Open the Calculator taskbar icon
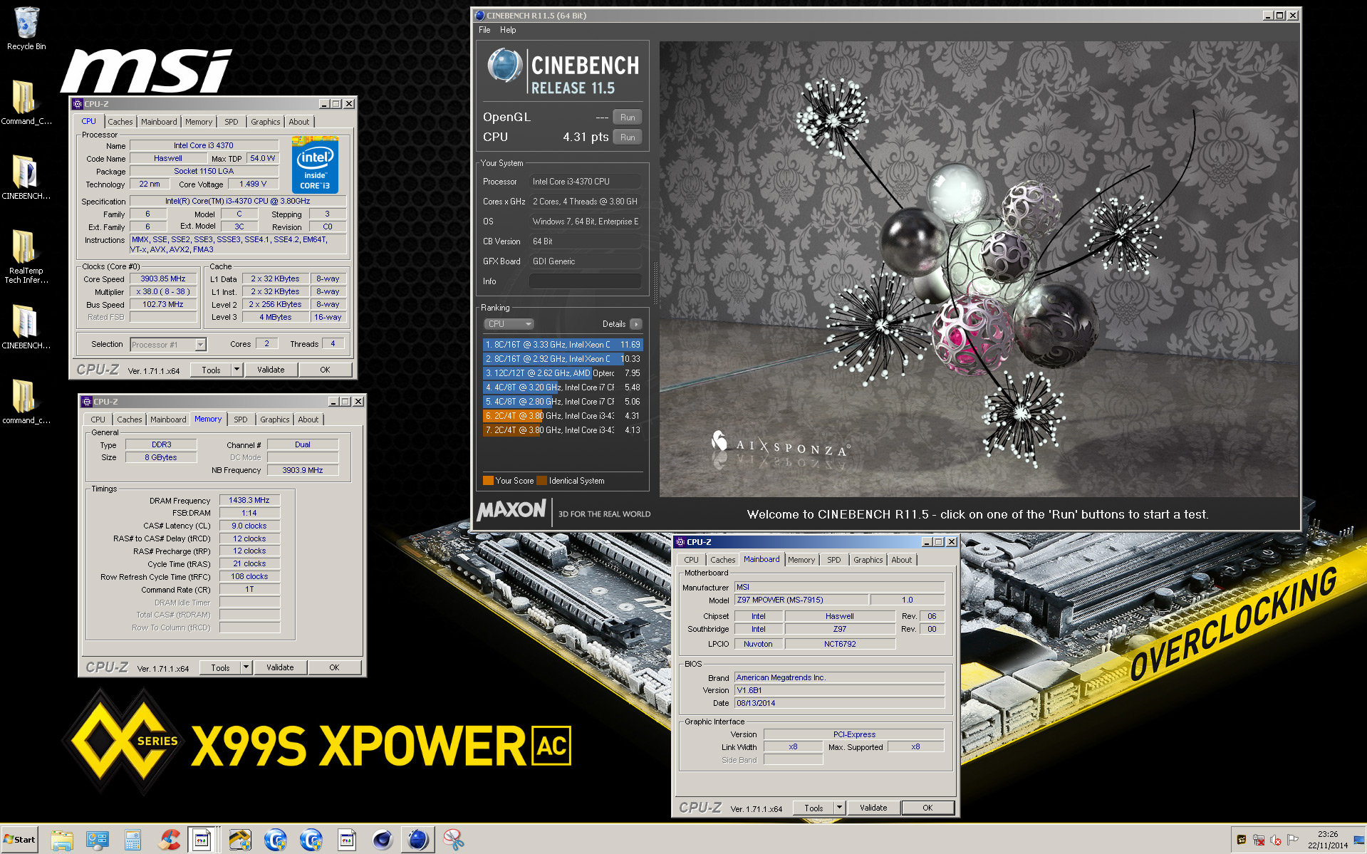This screenshot has width=1367, height=854. 132,840
